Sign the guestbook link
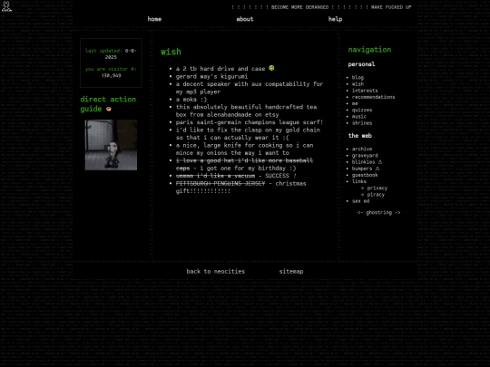The height and width of the screenshot is (367, 490). [x=365, y=175]
